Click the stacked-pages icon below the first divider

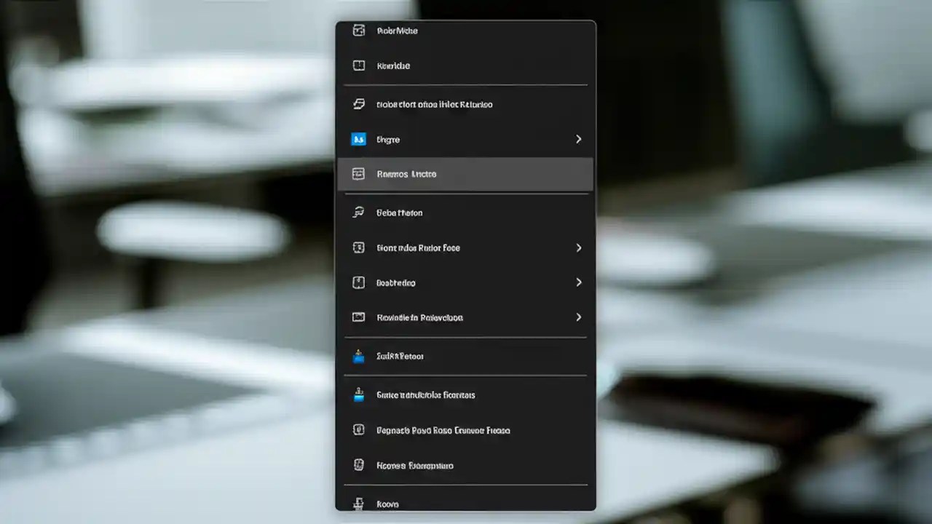click(358, 104)
